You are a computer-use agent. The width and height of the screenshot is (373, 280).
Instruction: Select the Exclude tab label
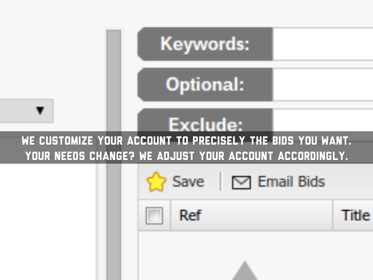coord(205,122)
